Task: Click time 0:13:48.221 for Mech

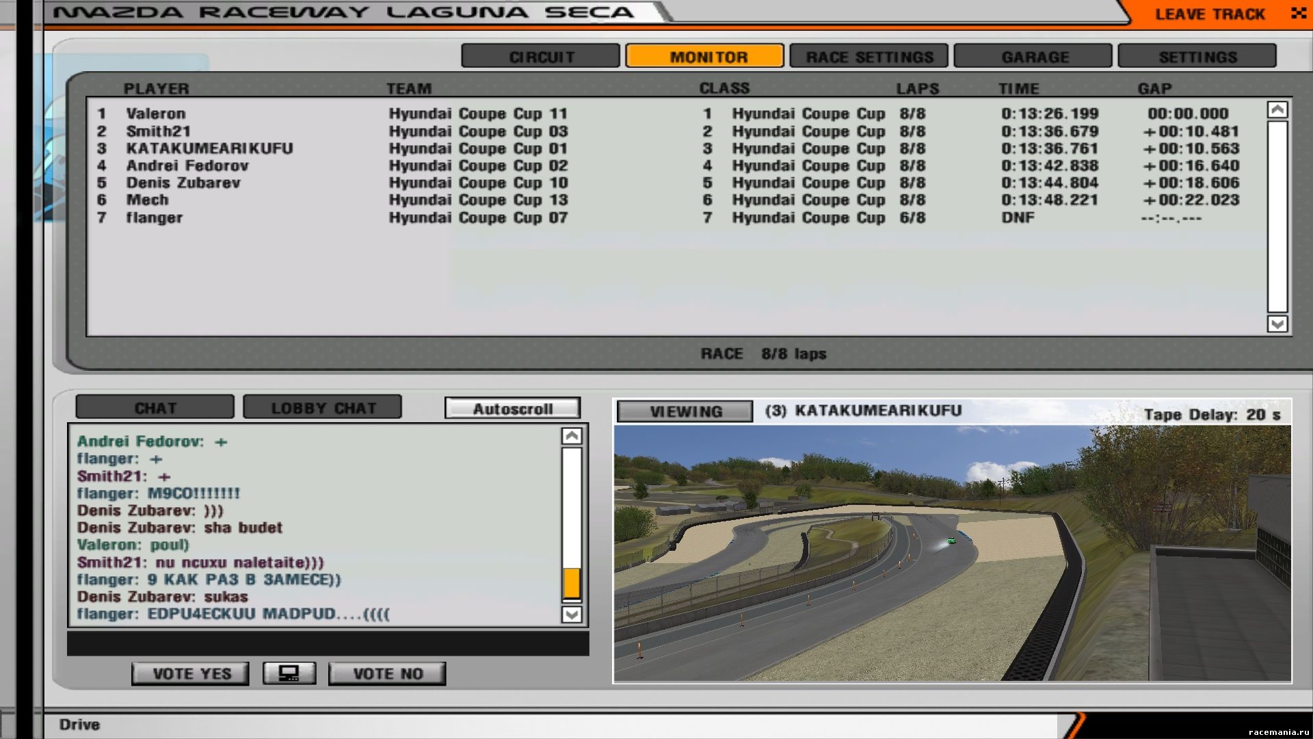Action: pyautogui.click(x=1050, y=200)
